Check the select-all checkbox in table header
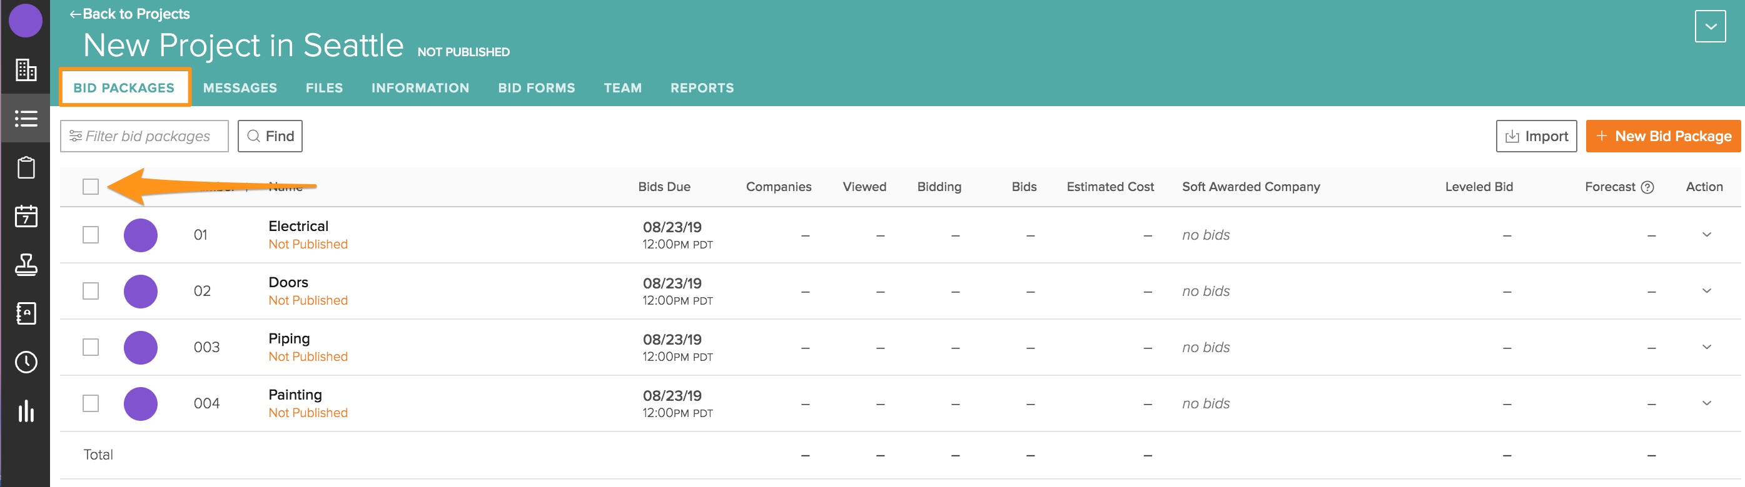The width and height of the screenshot is (1745, 487). point(91,187)
